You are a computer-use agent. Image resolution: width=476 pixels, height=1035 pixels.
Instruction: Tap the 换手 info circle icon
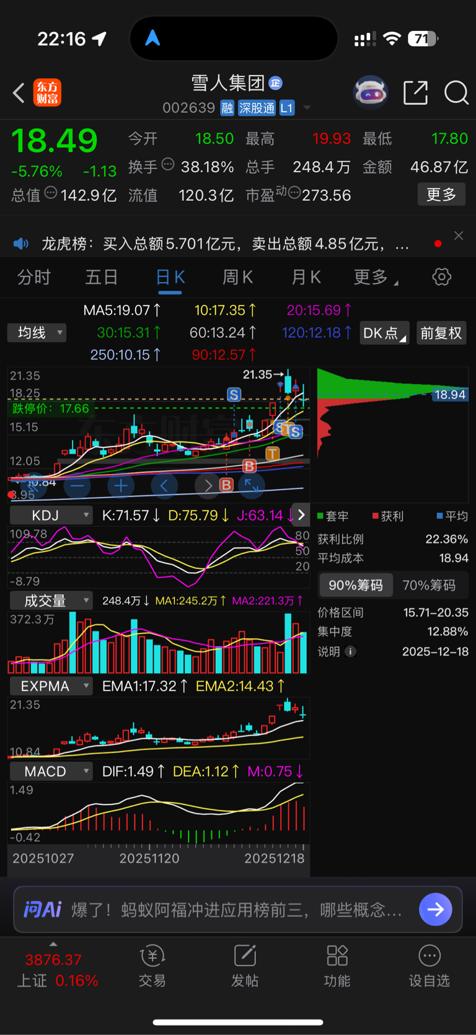(x=168, y=164)
